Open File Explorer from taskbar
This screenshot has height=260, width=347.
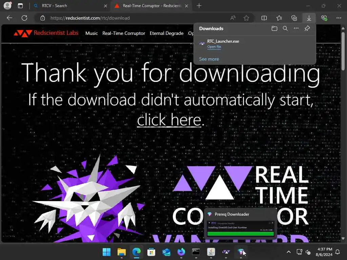click(x=122, y=252)
